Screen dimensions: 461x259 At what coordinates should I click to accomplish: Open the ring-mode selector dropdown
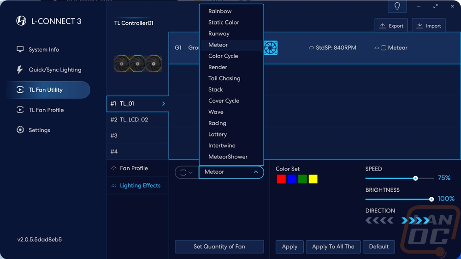186,172
